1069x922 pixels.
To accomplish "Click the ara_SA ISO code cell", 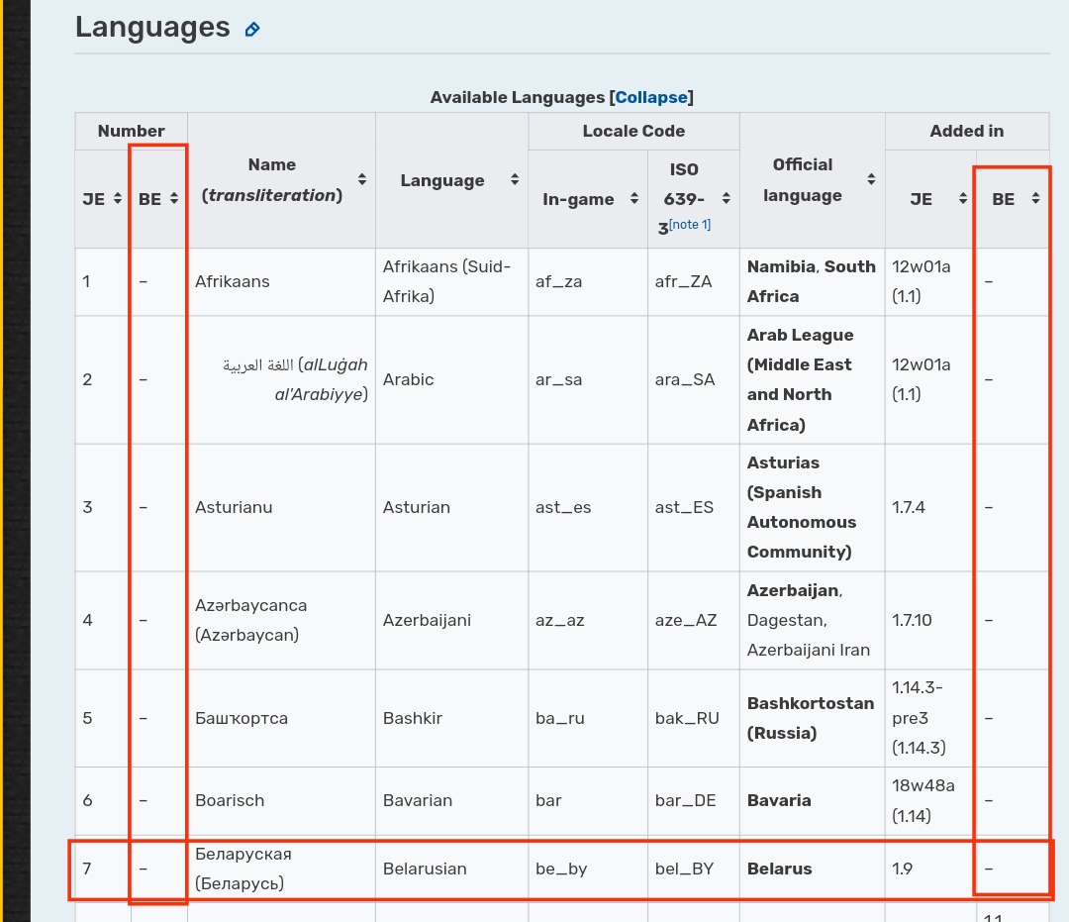I will click(x=685, y=379).
